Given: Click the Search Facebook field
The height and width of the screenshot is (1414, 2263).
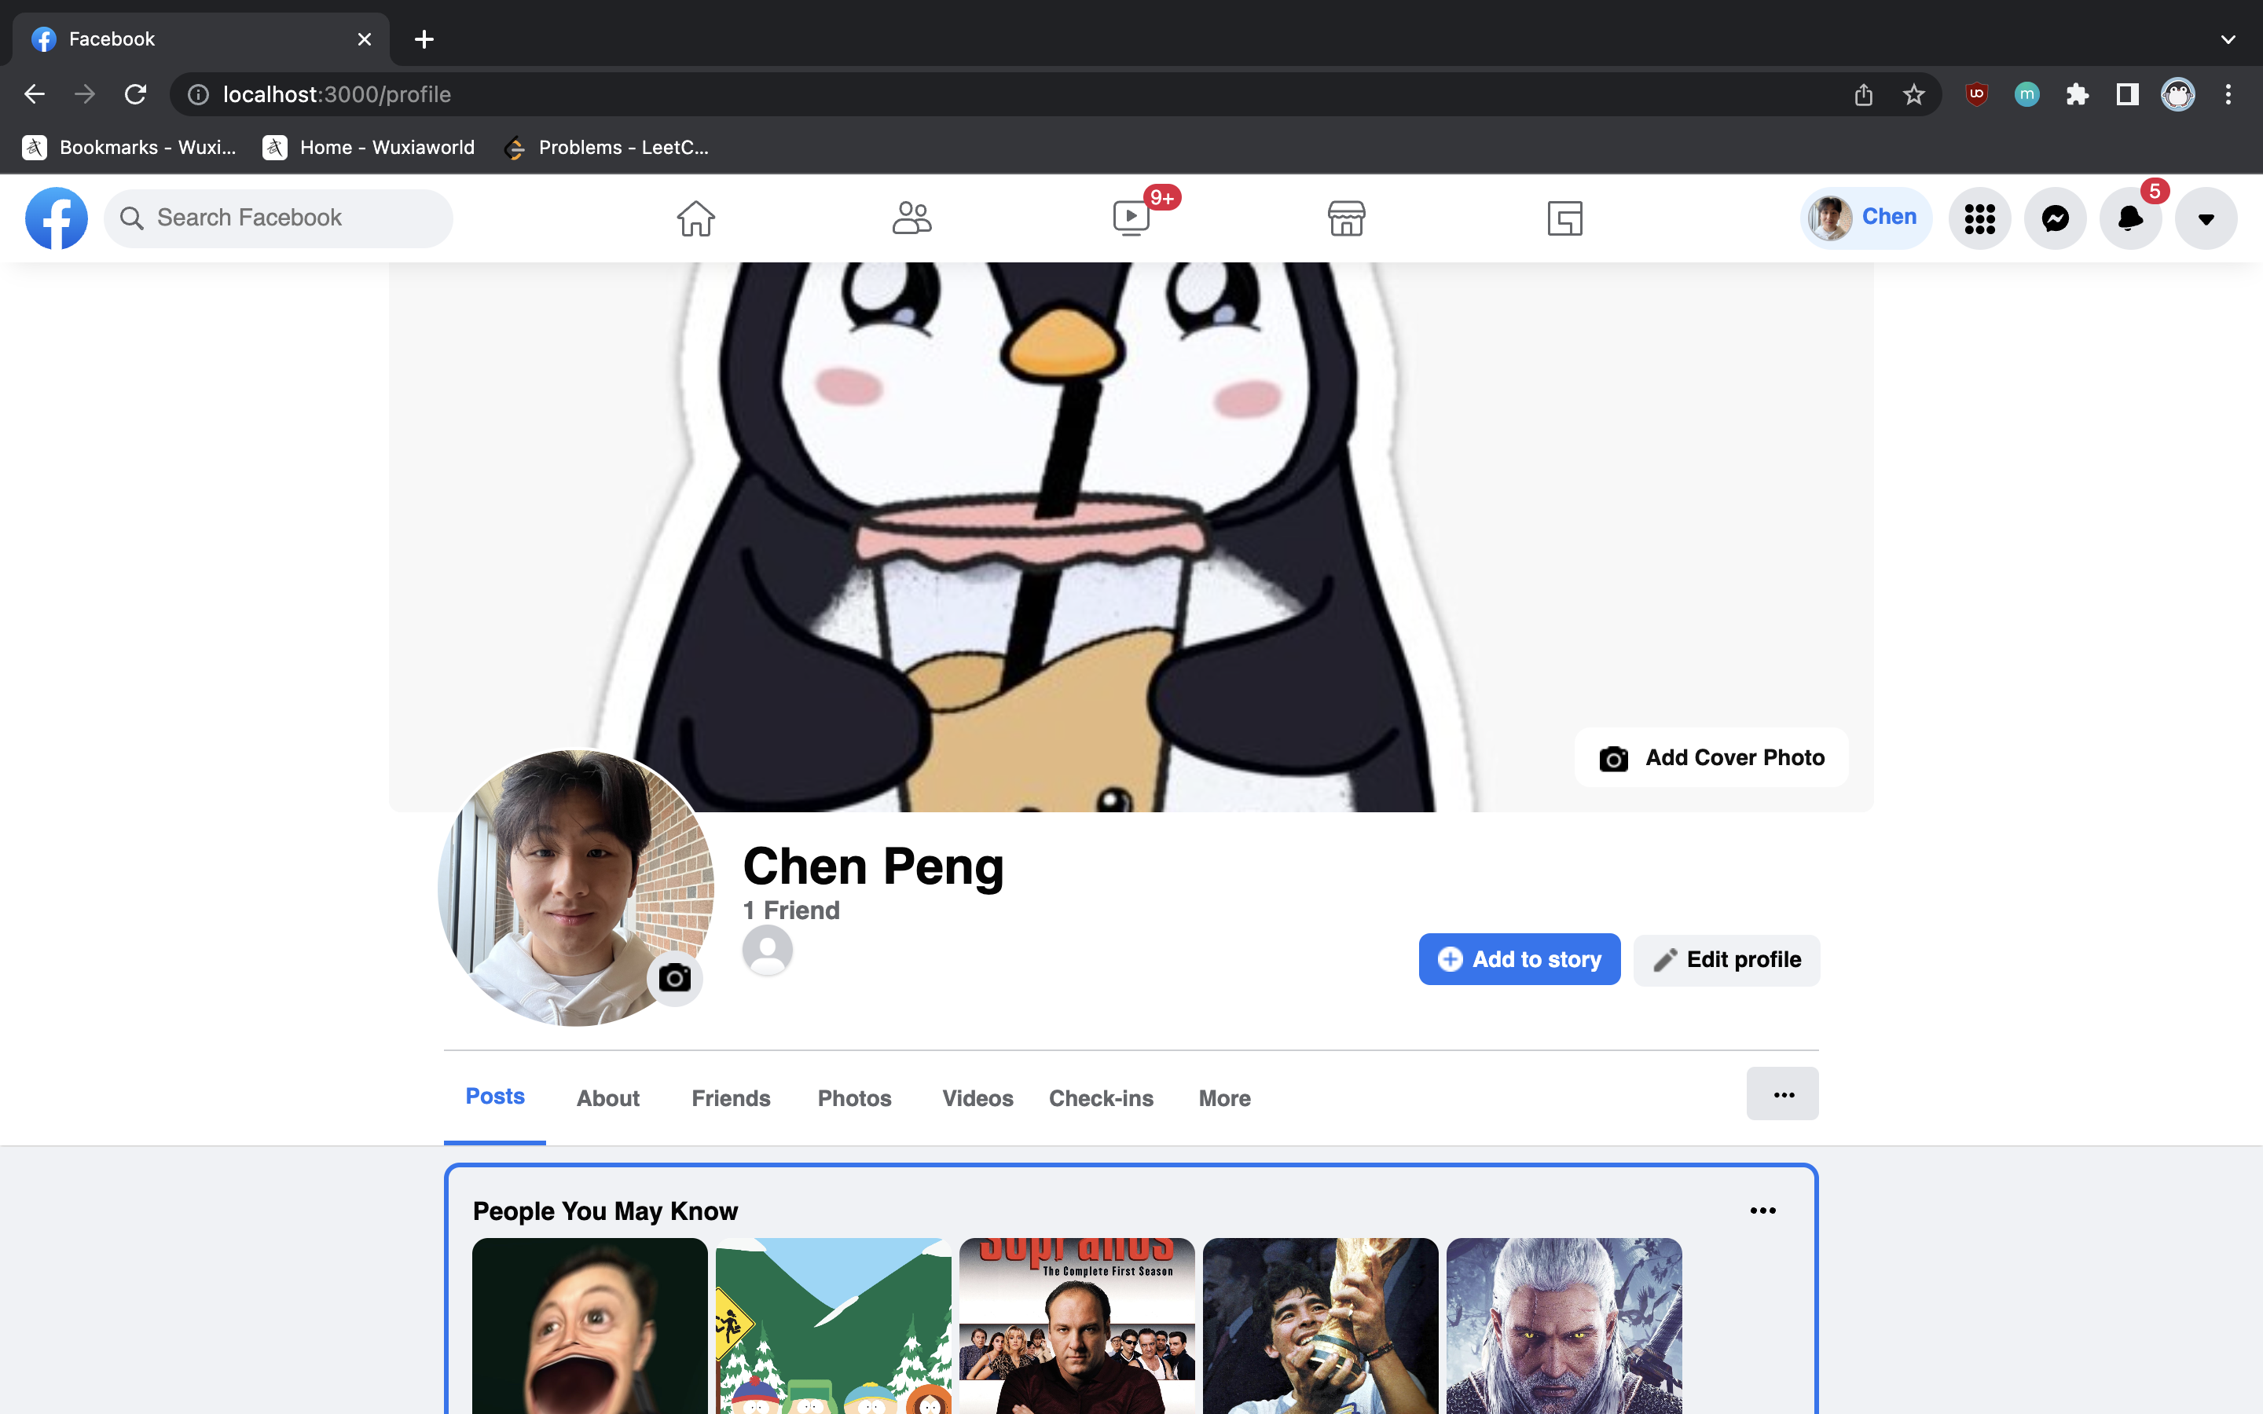Looking at the screenshot, I should 277,217.
